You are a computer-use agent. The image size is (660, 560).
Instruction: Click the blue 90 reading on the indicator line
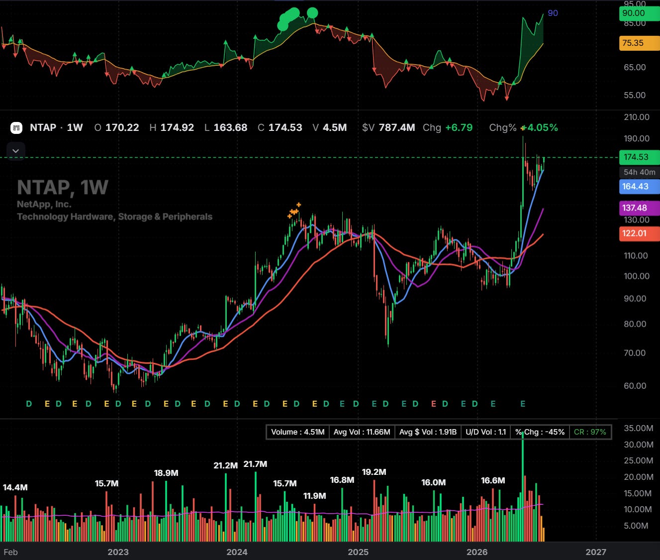pos(553,13)
